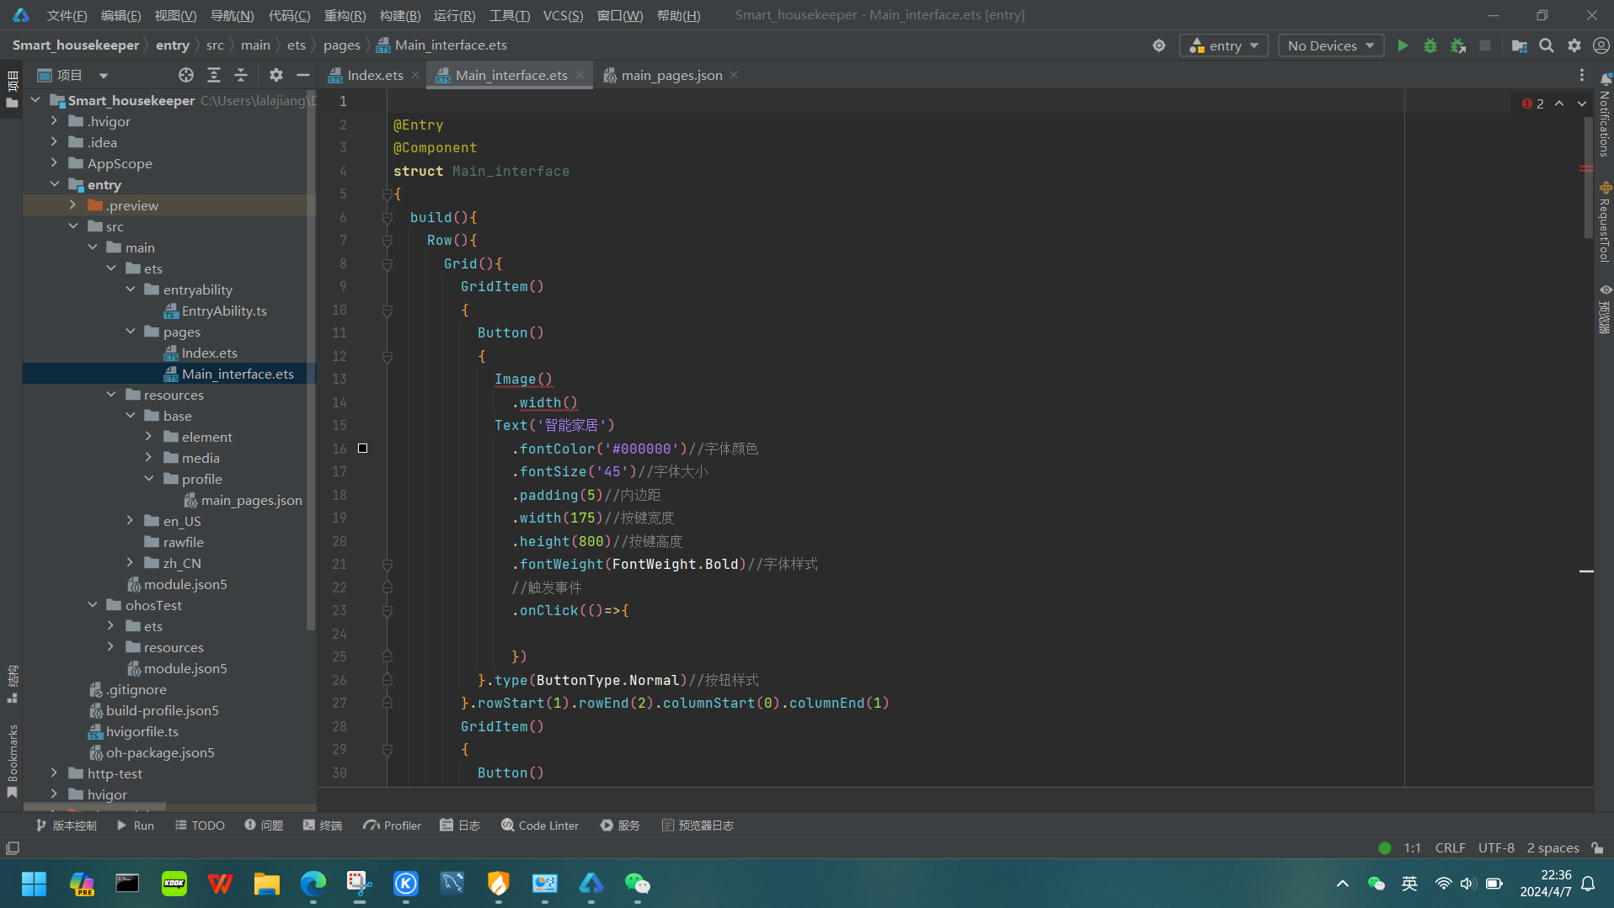Open the 终端 terminal tool window

[x=323, y=826]
